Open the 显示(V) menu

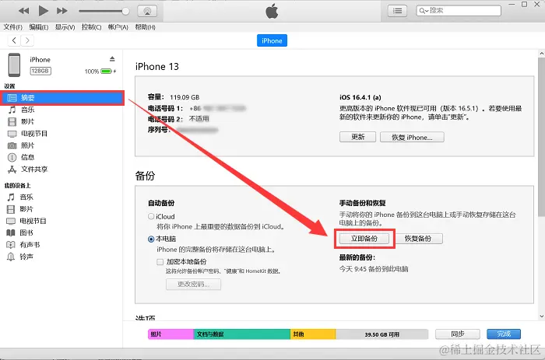[x=65, y=27]
